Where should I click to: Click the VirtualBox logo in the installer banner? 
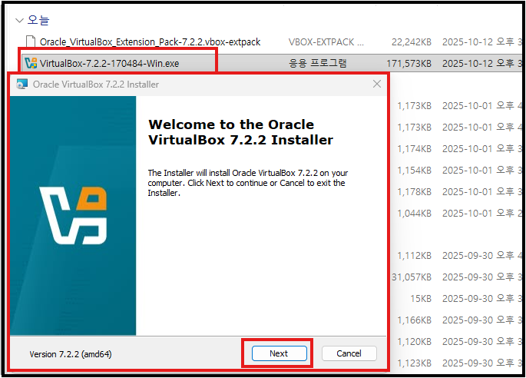tap(73, 216)
